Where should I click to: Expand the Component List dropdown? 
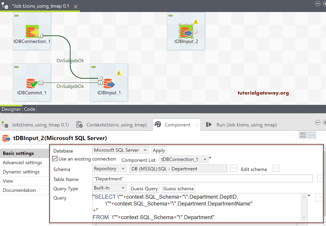pyautogui.click(x=184, y=159)
